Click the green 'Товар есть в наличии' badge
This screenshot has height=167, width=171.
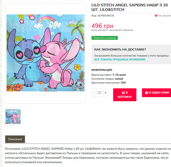(105, 38)
